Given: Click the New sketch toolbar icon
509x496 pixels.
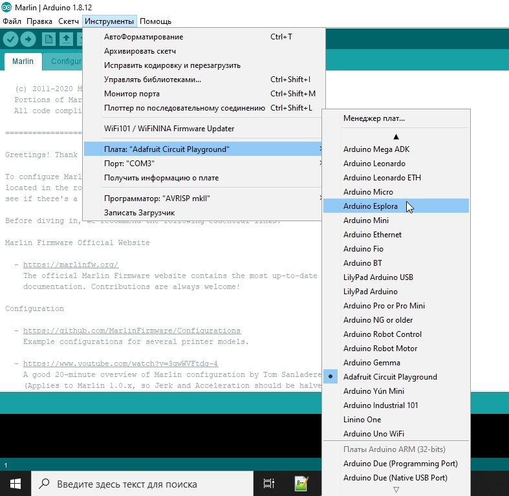Looking at the screenshot, I should 49,39.
